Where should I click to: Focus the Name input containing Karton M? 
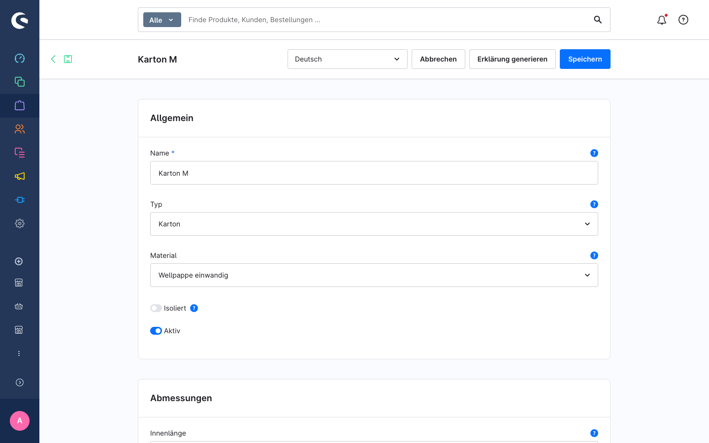(374, 173)
